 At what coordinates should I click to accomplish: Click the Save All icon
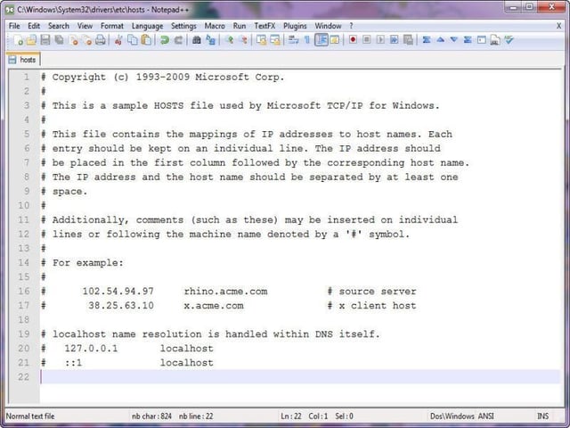click(x=59, y=39)
